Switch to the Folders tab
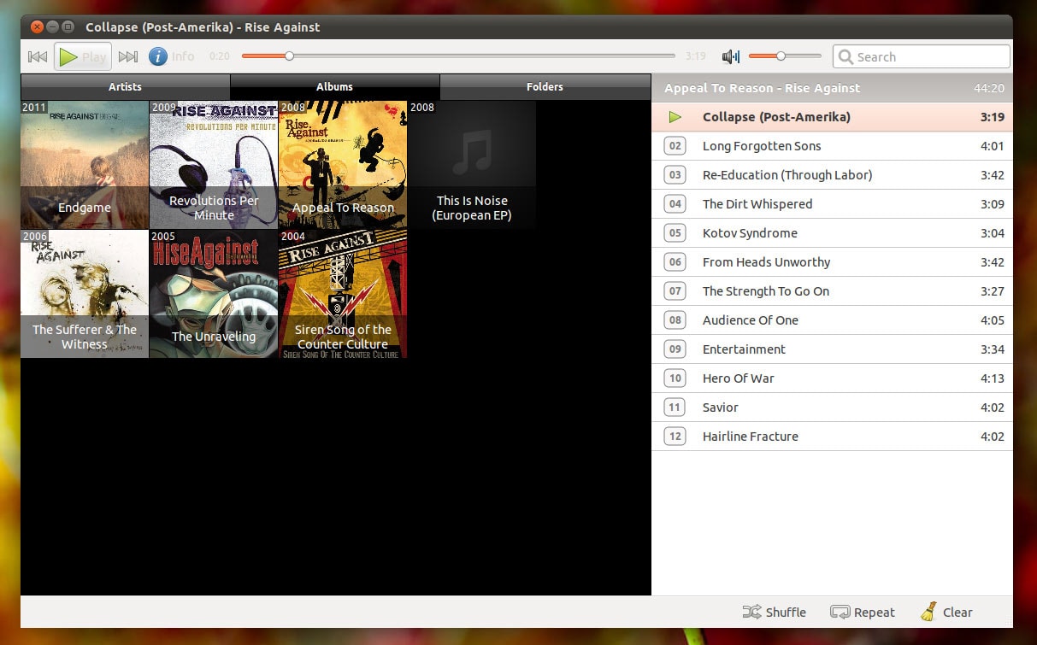This screenshot has width=1037, height=645. pyautogui.click(x=545, y=86)
